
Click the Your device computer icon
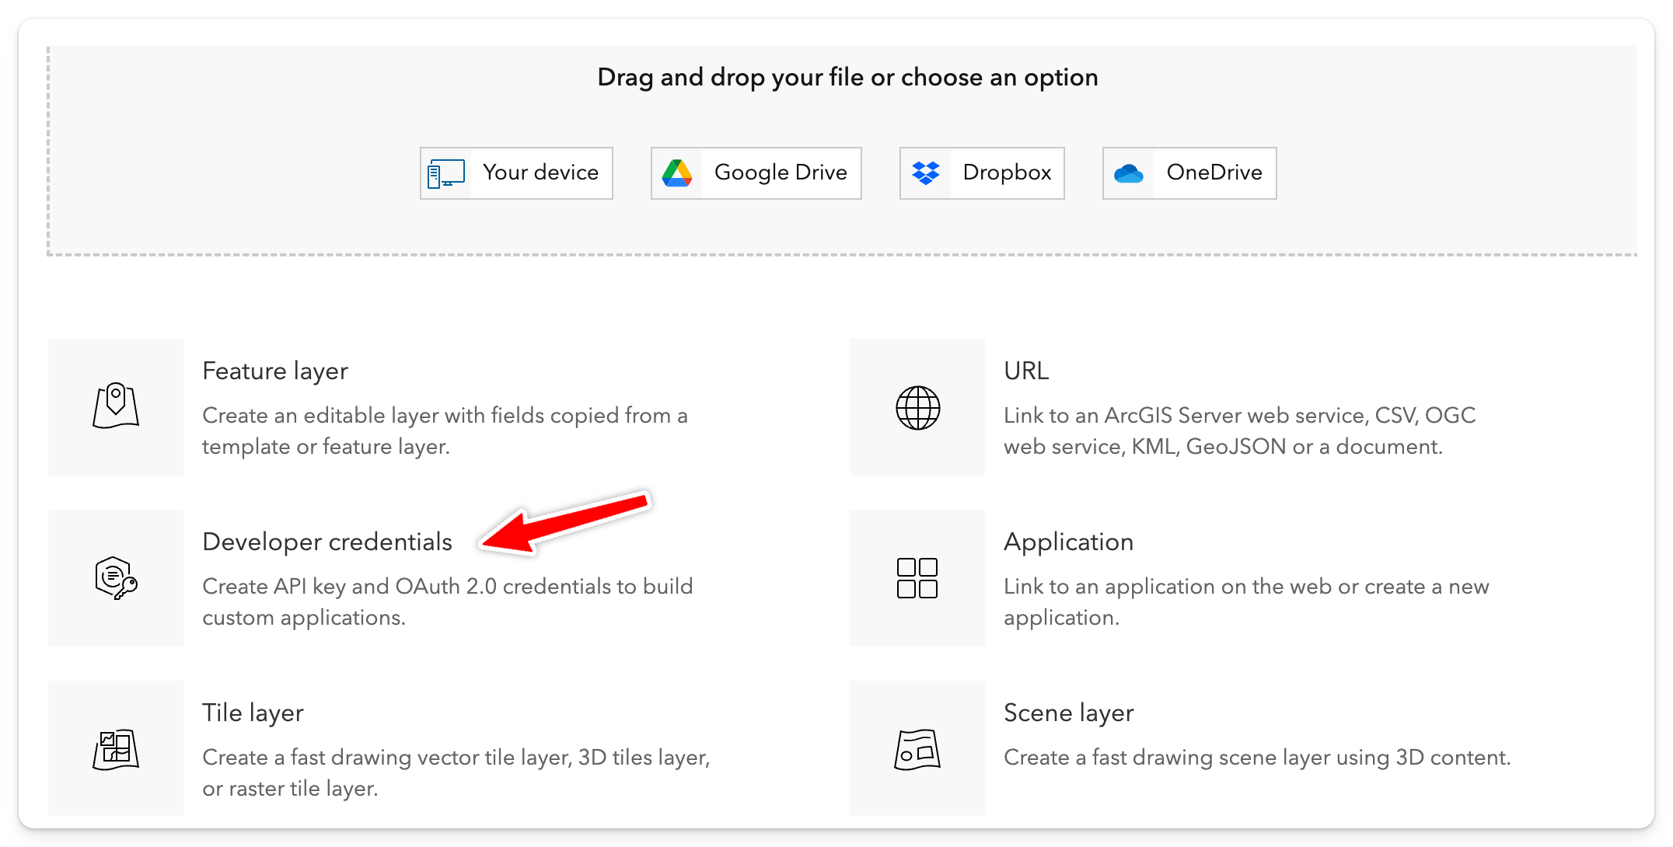coord(446,173)
